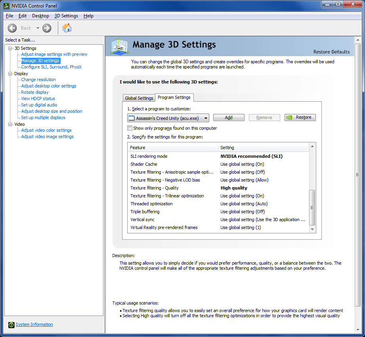Click Restore Defaults link
This screenshot has height=337, width=365.
331,52
